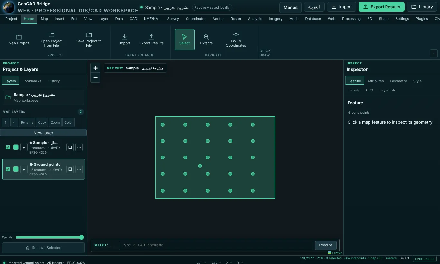Screen dimensions: 440x264
Task: Click the Sample layer color swatch
Action: click(x=16, y=147)
